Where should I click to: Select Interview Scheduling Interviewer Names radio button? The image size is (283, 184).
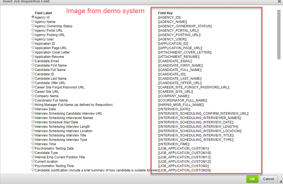coord(33,117)
